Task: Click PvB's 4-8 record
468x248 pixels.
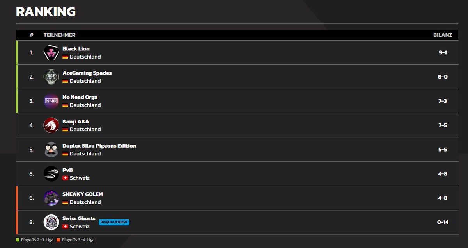Action: pos(443,174)
